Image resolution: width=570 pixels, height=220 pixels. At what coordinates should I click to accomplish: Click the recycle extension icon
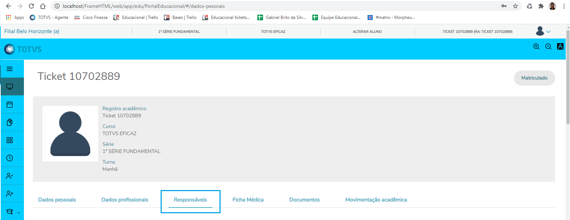(530, 6)
